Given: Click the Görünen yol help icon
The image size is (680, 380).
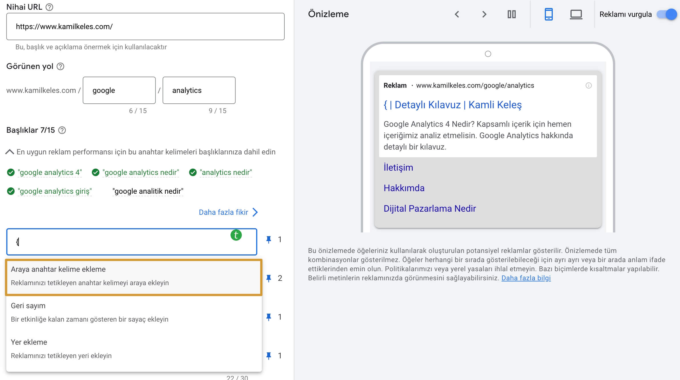Looking at the screenshot, I should click(60, 66).
